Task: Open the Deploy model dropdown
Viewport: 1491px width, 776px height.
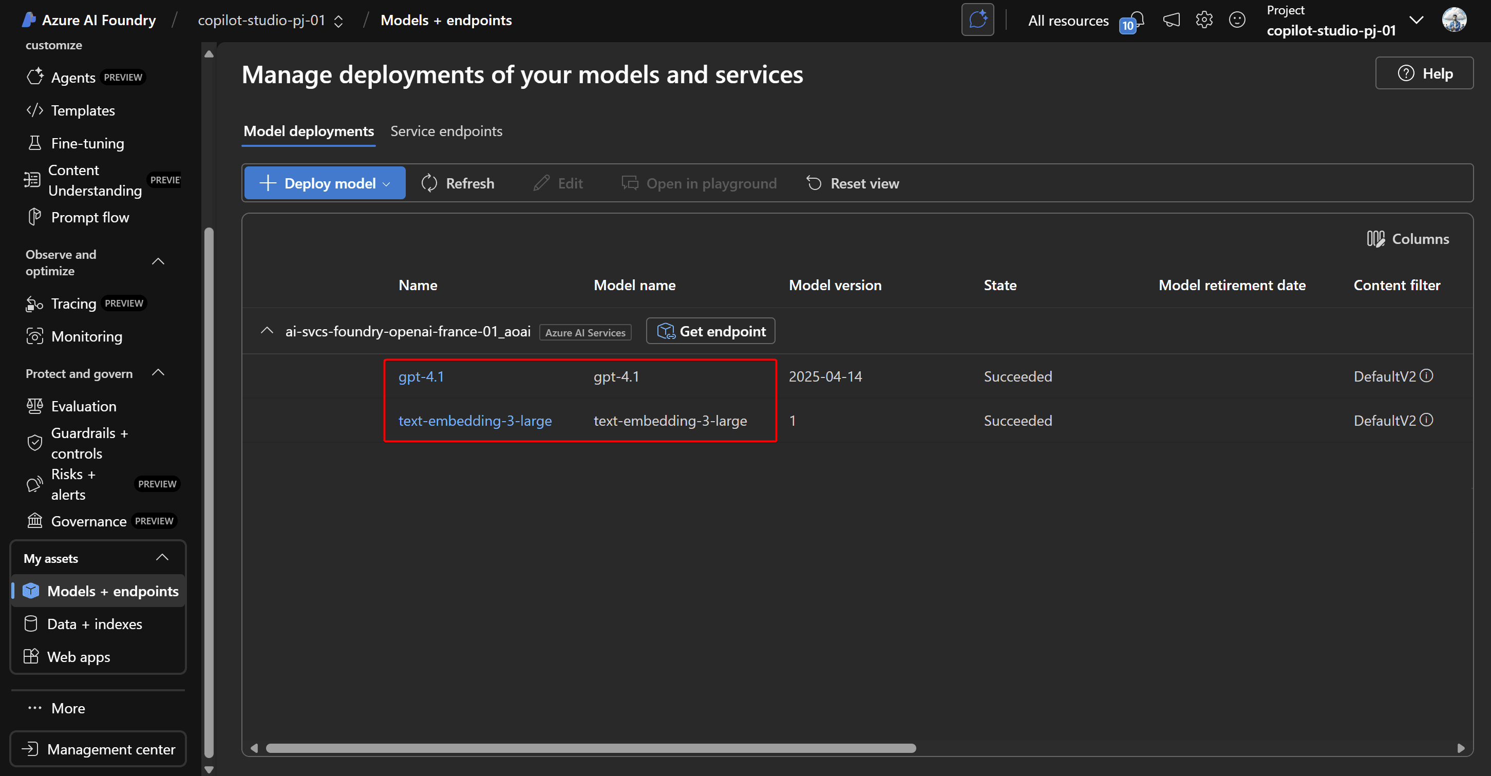Action: (325, 183)
